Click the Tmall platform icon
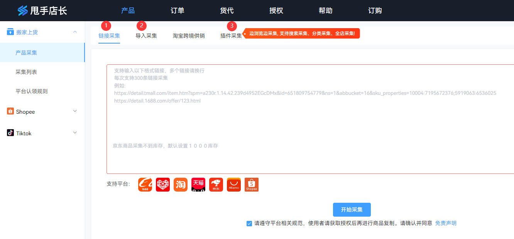 (x=198, y=184)
